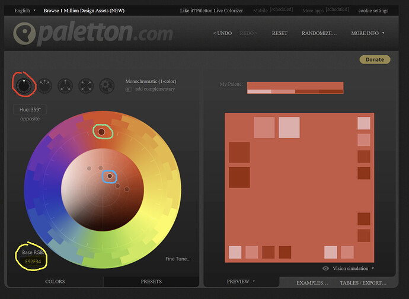Click the lower large dark square at the left edge of the preview

(239, 177)
